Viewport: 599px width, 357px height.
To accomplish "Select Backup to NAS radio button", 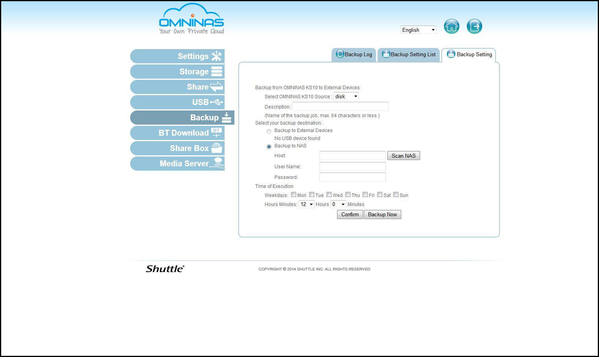I will click(269, 147).
